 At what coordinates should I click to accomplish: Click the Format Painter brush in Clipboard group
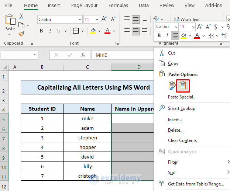[21, 34]
